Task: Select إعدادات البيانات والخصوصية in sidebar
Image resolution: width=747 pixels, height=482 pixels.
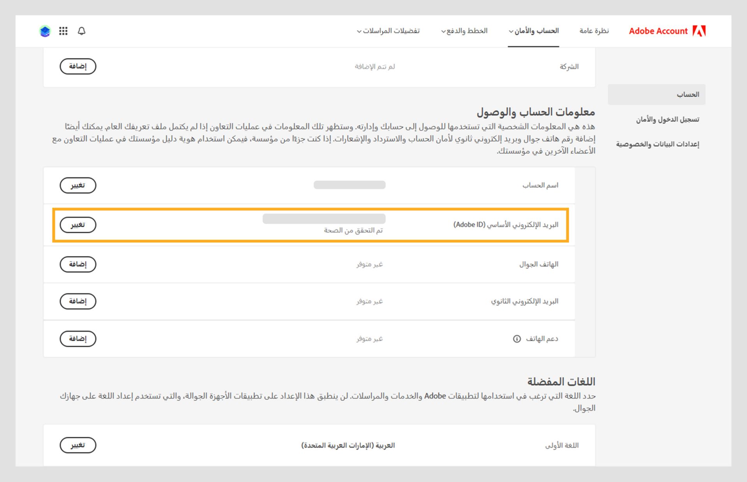Action: click(657, 144)
